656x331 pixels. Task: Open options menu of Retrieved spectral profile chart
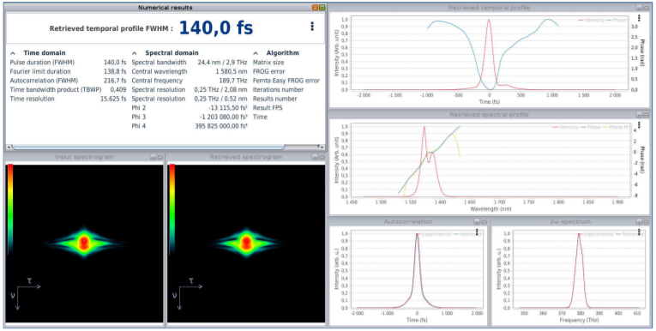(x=639, y=124)
